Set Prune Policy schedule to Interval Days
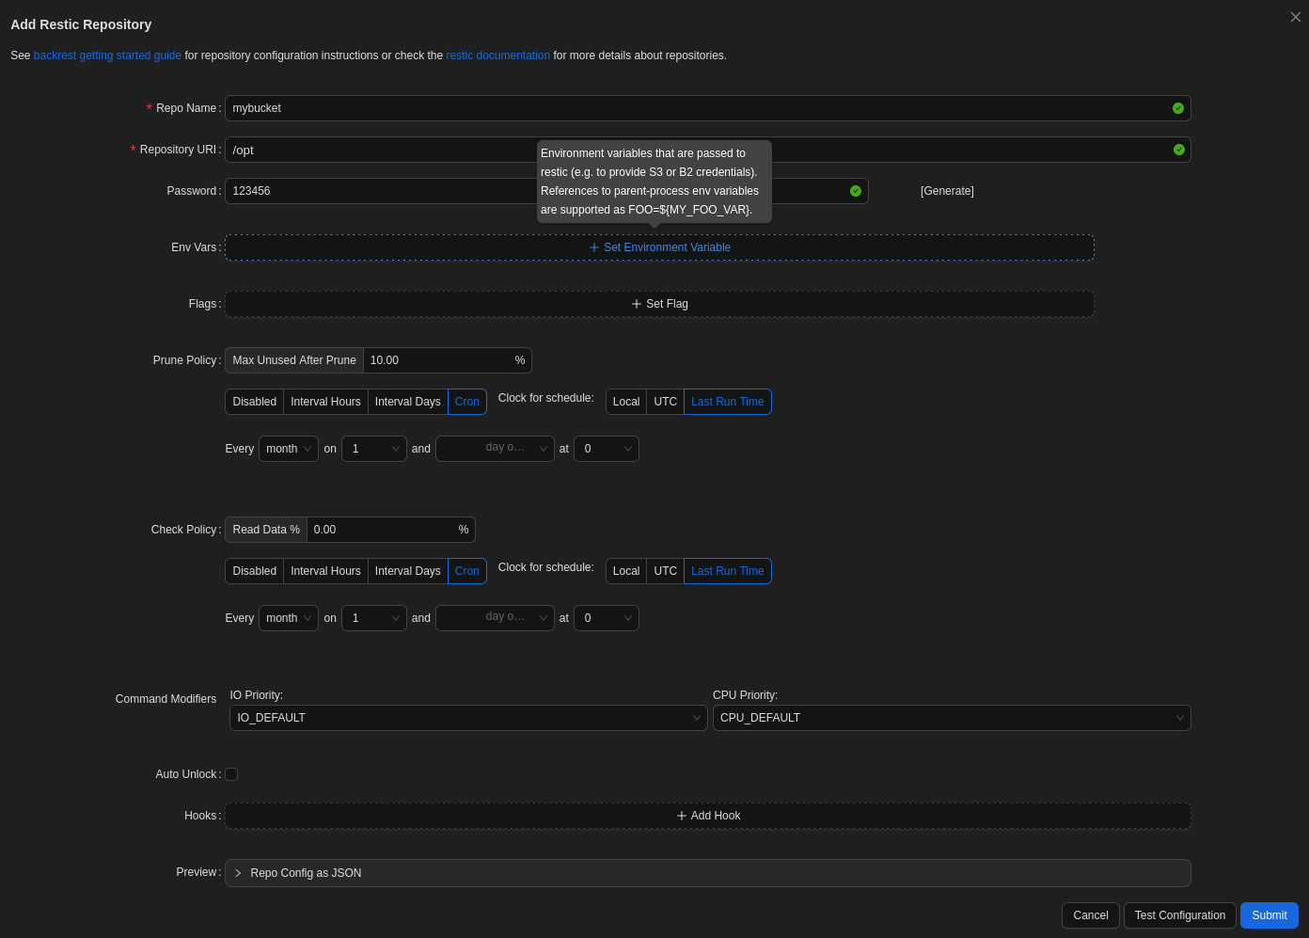The width and height of the screenshot is (1309, 938). click(408, 402)
